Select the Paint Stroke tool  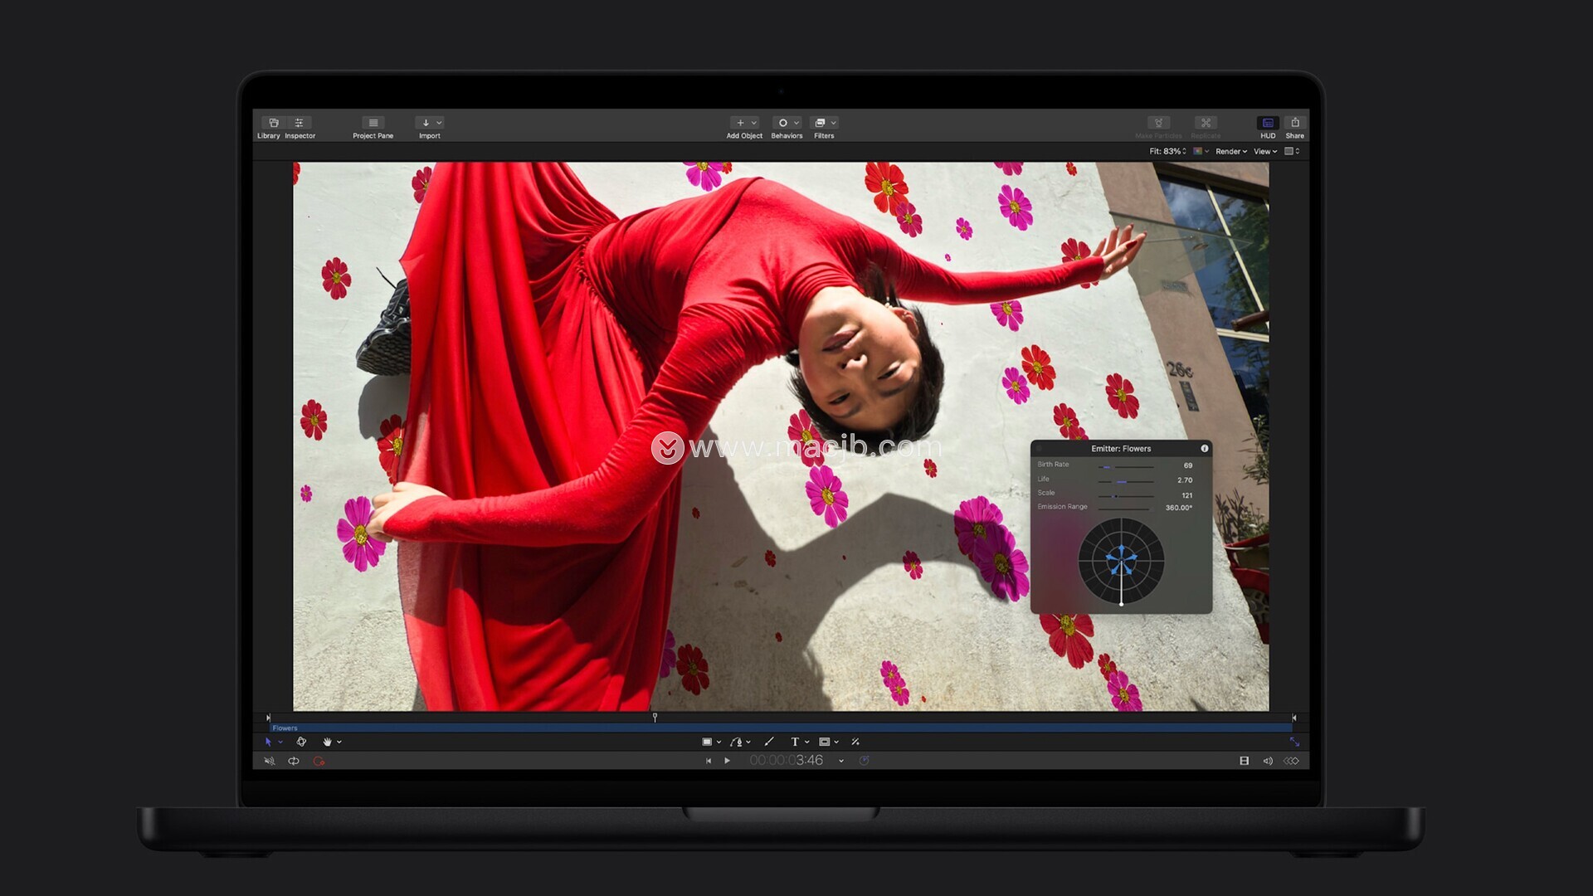click(768, 742)
